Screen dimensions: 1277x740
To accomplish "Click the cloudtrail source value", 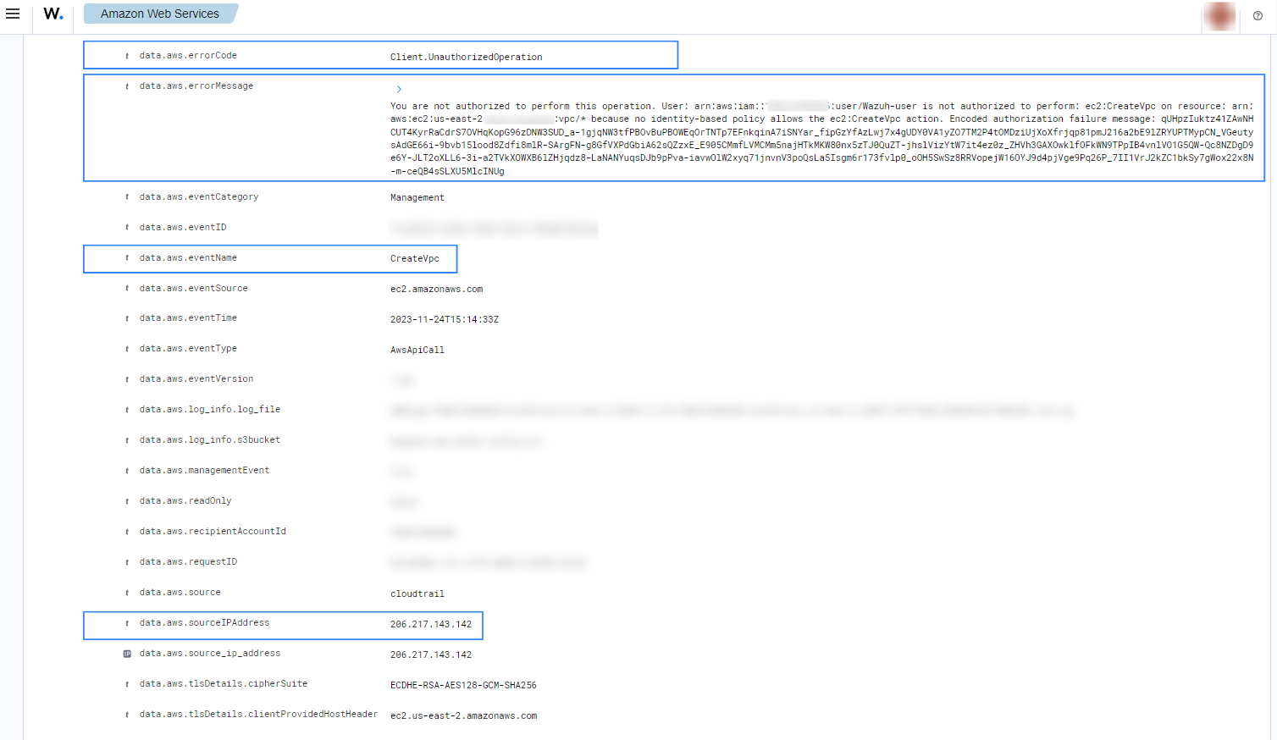I will [x=417, y=594].
